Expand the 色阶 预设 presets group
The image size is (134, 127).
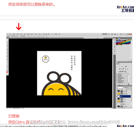click(117, 74)
